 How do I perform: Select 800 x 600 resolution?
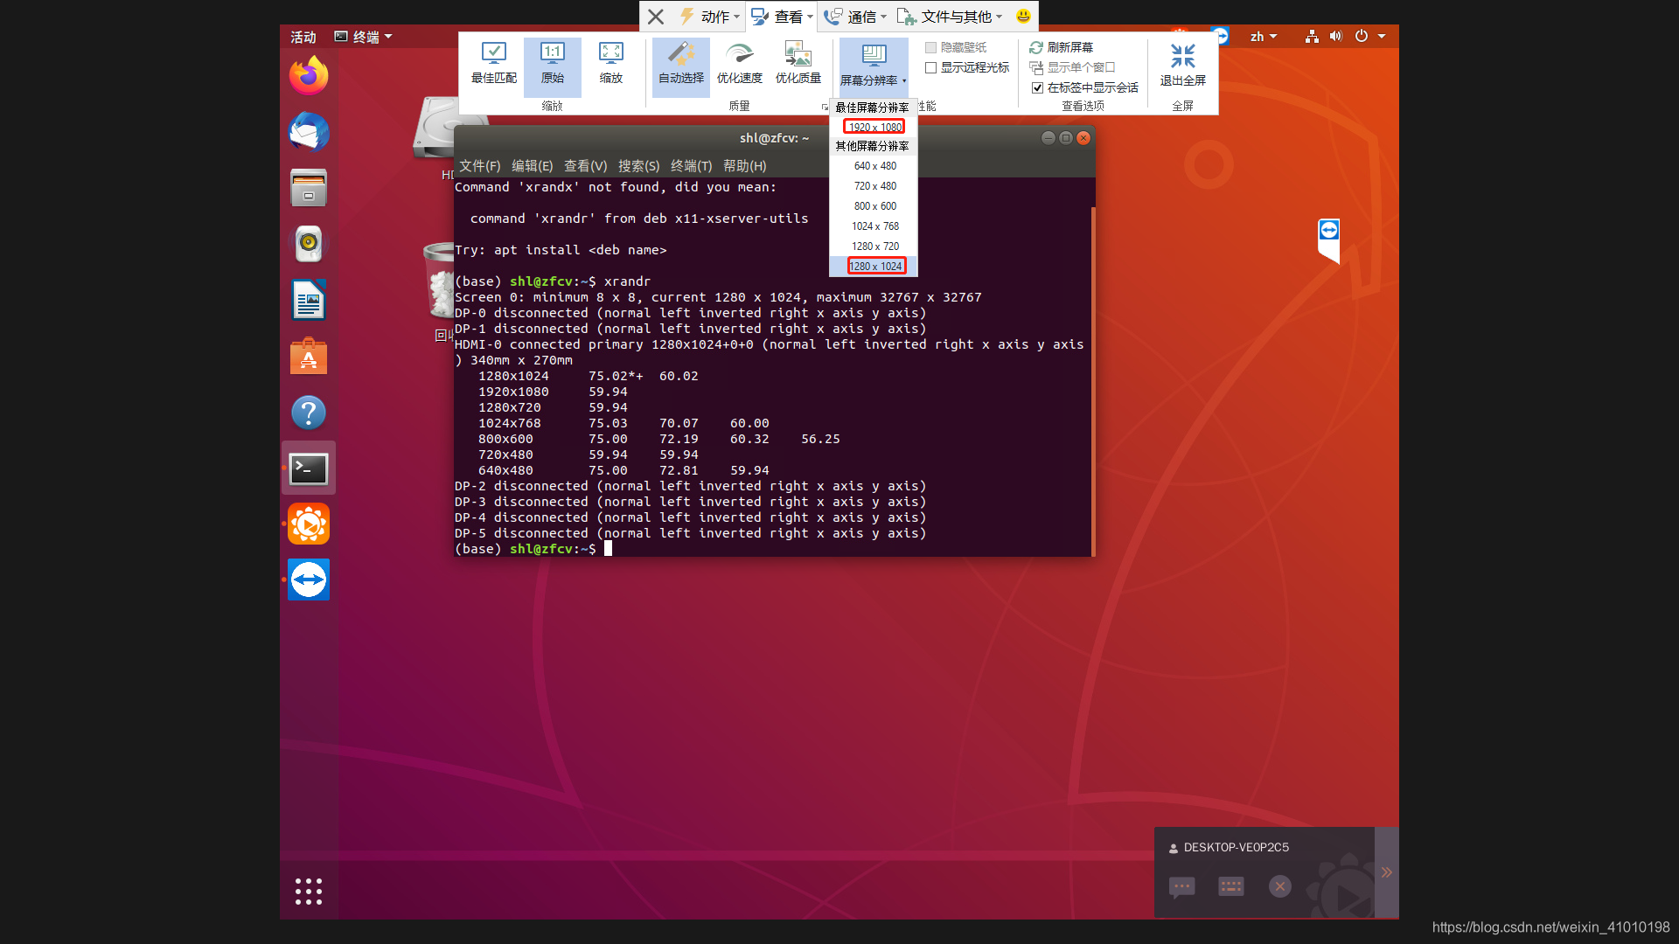pos(875,206)
